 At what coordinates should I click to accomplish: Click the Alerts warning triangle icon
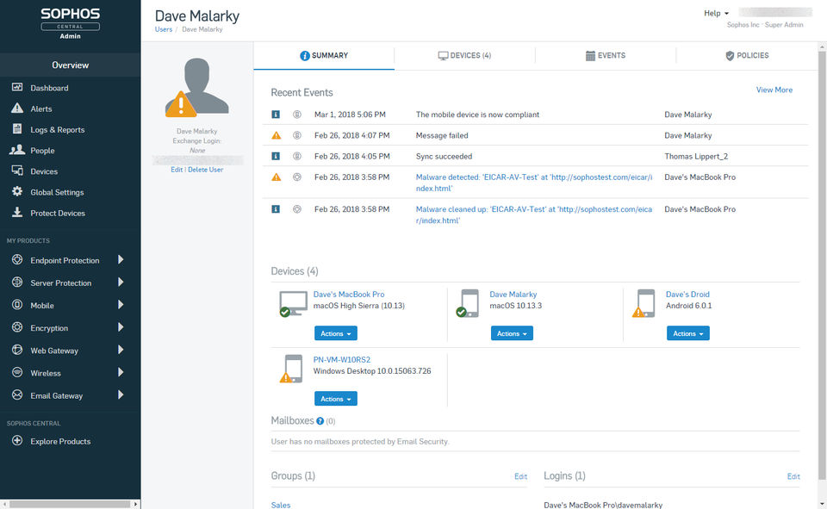[17, 109]
